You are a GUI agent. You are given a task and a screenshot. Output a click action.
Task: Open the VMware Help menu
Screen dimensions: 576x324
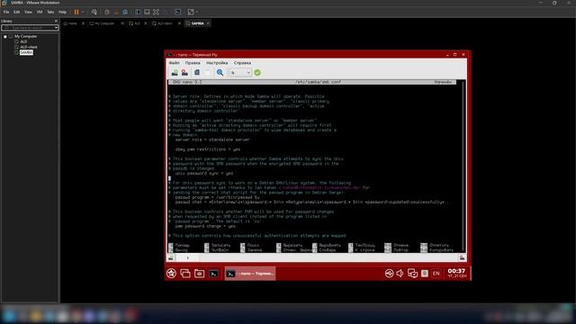pyautogui.click(x=62, y=12)
